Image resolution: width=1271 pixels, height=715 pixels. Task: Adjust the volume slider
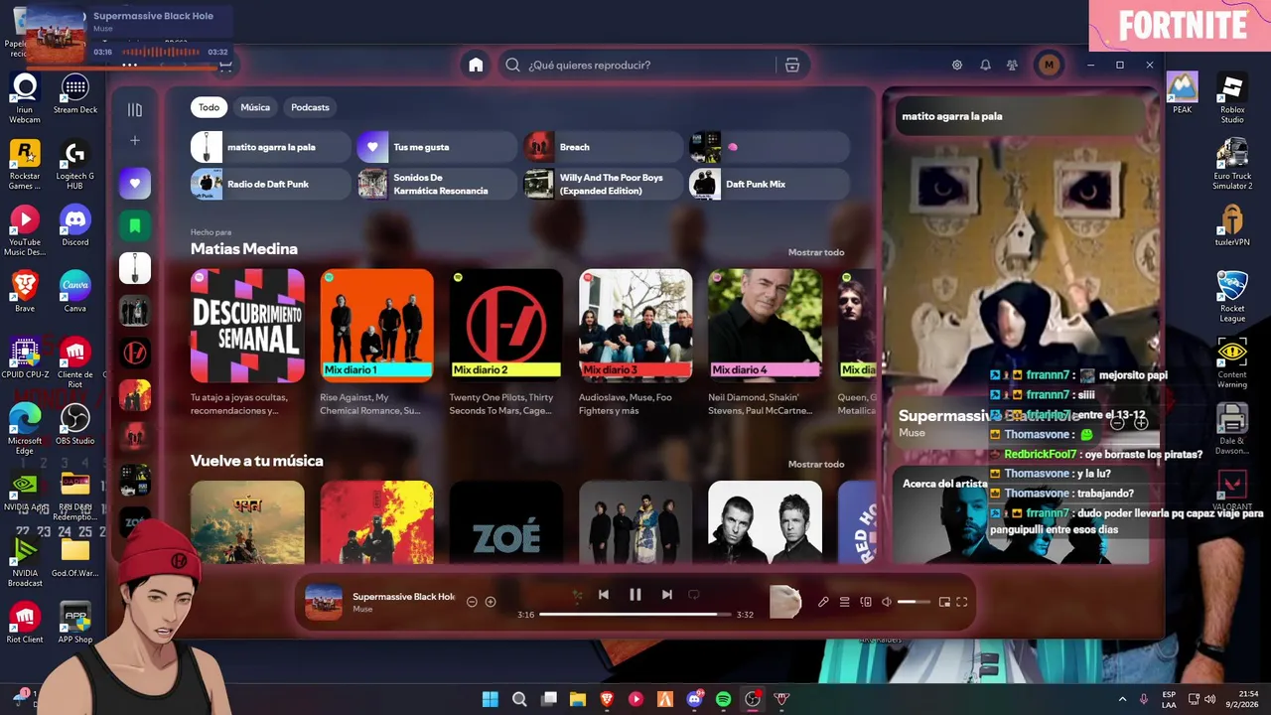pos(915,602)
